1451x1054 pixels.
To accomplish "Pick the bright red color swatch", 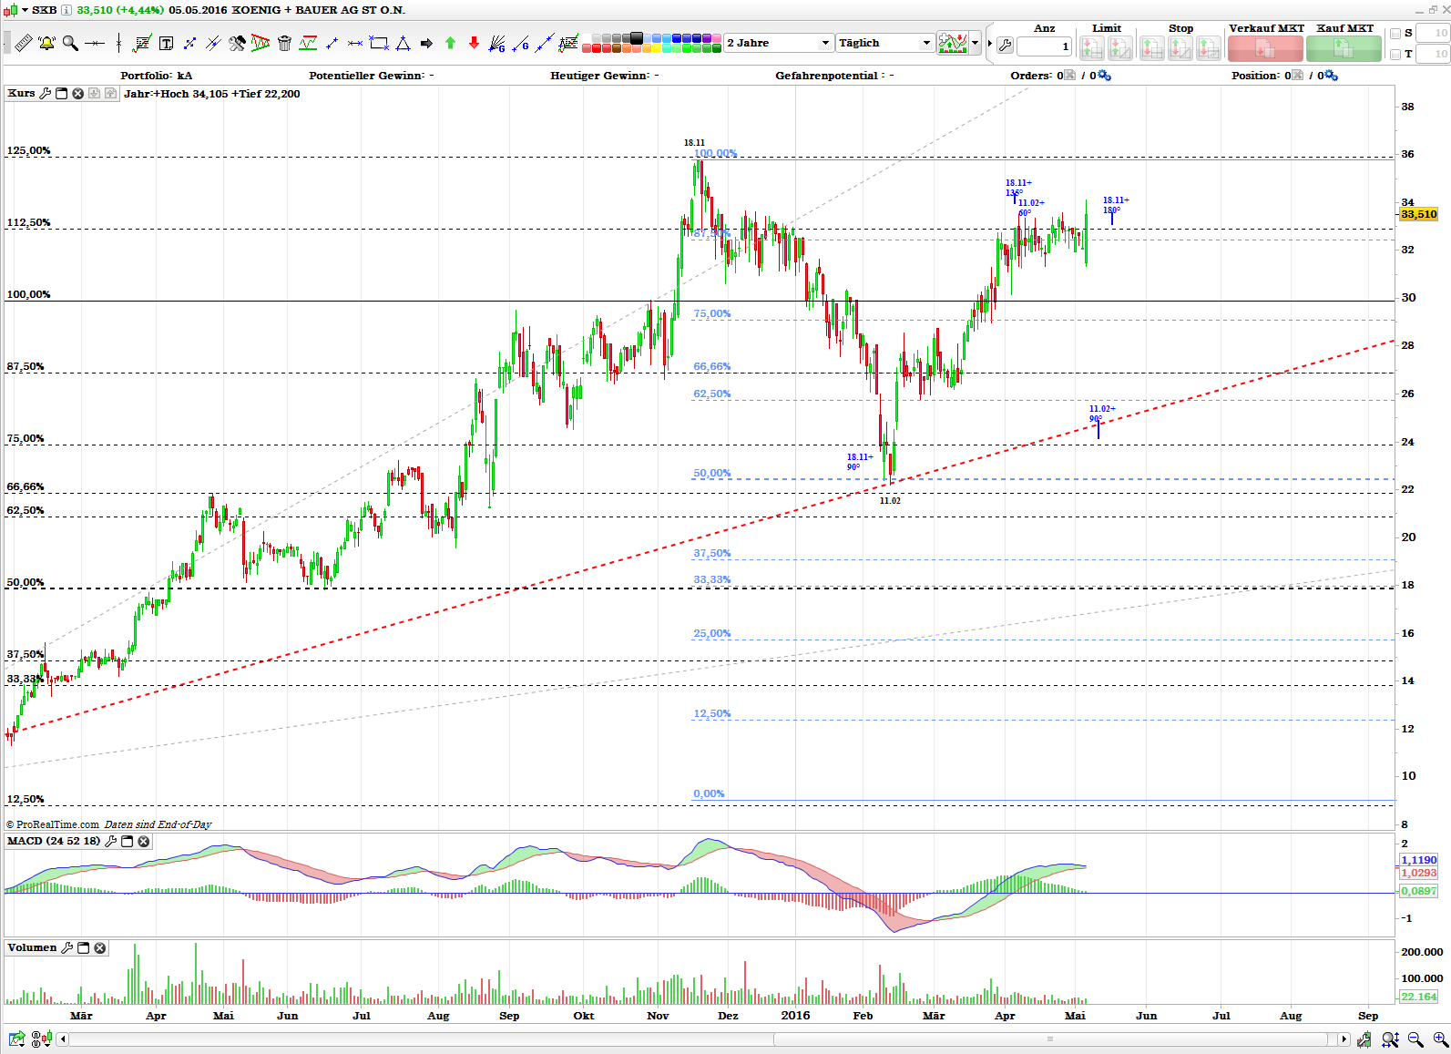I will pyautogui.click(x=598, y=48).
